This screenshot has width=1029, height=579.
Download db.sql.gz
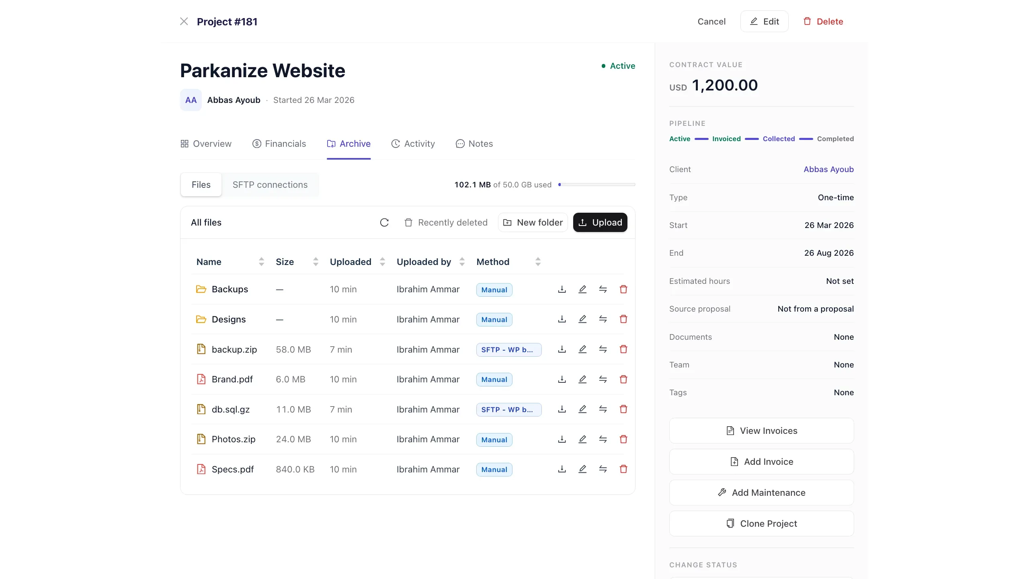(x=562, y=409)
